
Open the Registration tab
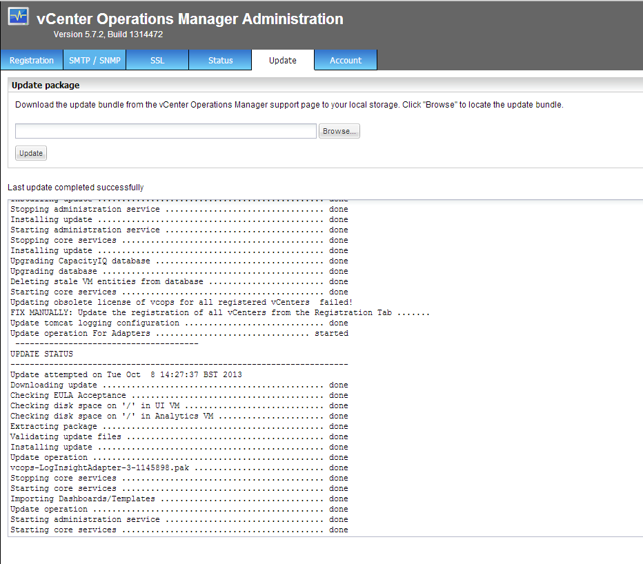point(32,61)
